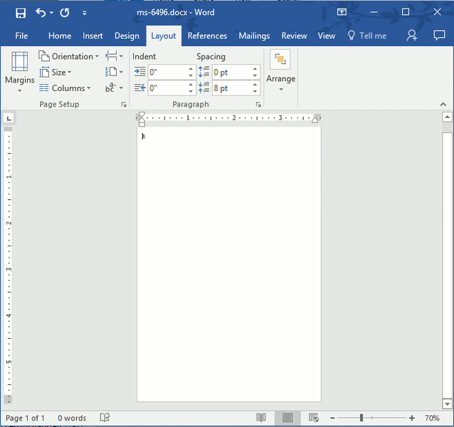Open the Breaks menu icon
Screen dimensions: 454x427
[x=114, y=56]
